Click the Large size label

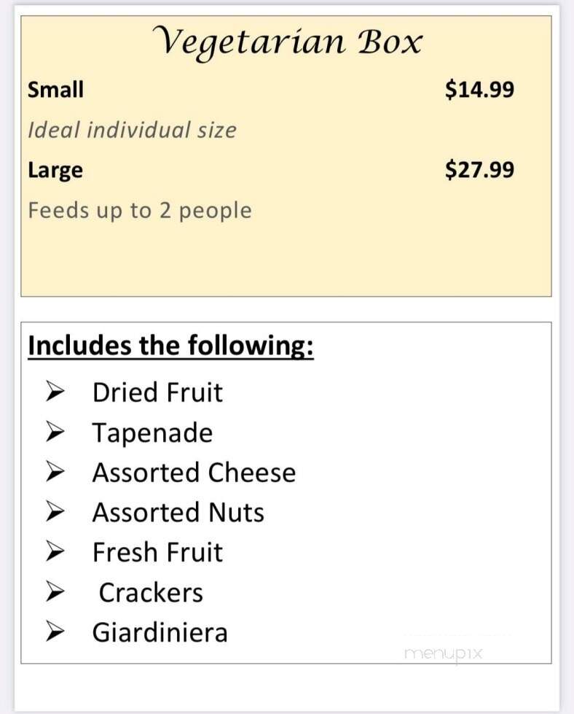pyautogui.click(x=55, y=171)
